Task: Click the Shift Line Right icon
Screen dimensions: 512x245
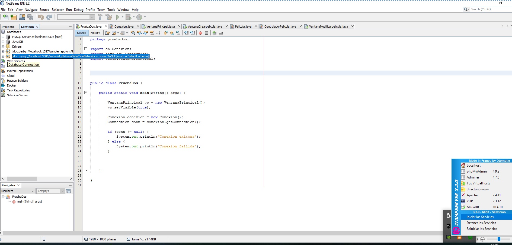Action: point(193,33)
